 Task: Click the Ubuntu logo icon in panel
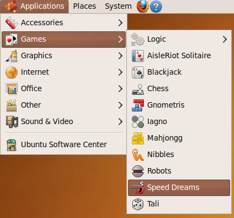(11, 6)
